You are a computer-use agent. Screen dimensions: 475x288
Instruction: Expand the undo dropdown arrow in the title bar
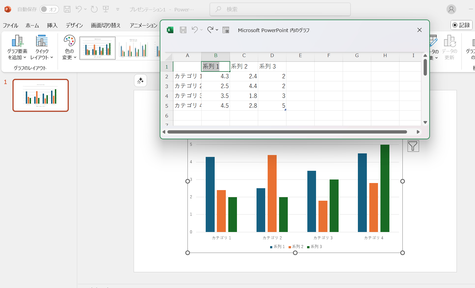[x=85, y=9]
